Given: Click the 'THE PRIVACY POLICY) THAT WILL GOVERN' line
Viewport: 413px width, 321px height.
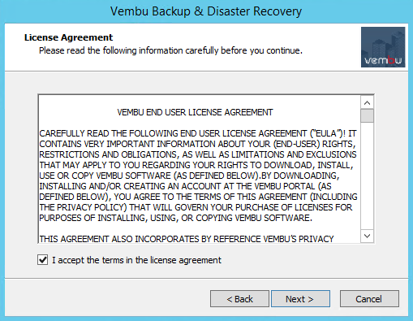Looking at the screenshot, I should (196, 207).
